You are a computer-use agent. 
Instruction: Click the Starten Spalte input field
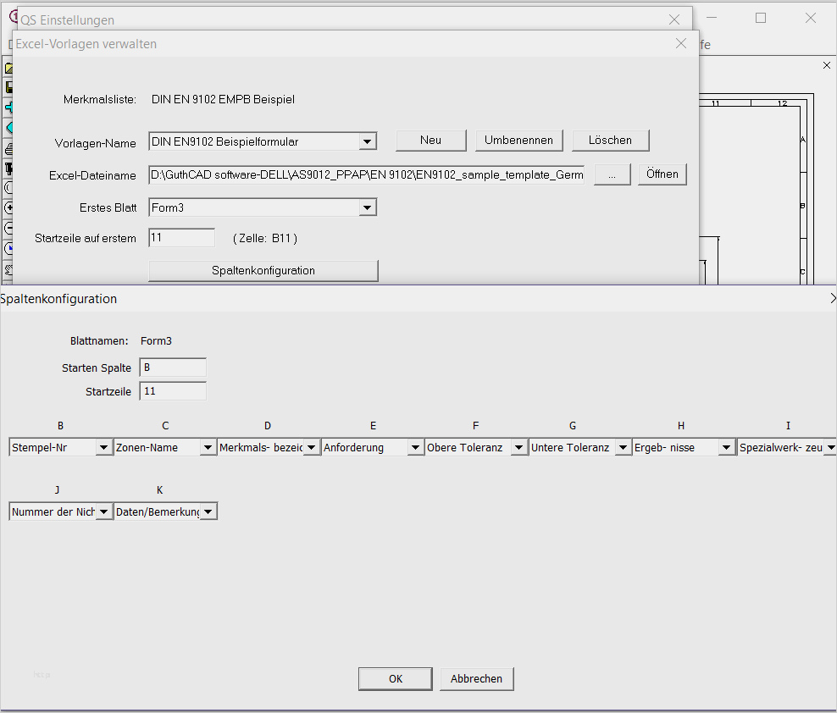click(x=173, y=368)
